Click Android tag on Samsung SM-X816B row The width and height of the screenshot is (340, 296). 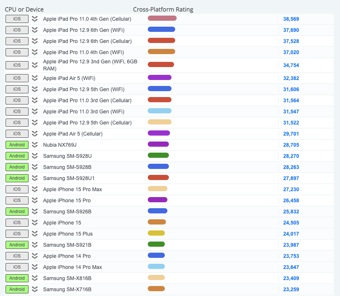pos(17,278)
